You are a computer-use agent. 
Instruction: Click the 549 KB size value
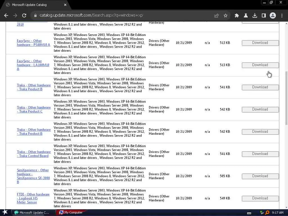(225, 198)
